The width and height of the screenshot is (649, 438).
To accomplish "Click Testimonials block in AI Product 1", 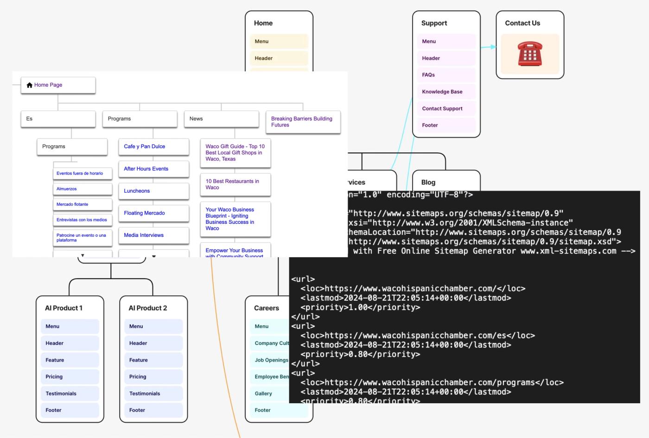I will [x=70, y=394].
